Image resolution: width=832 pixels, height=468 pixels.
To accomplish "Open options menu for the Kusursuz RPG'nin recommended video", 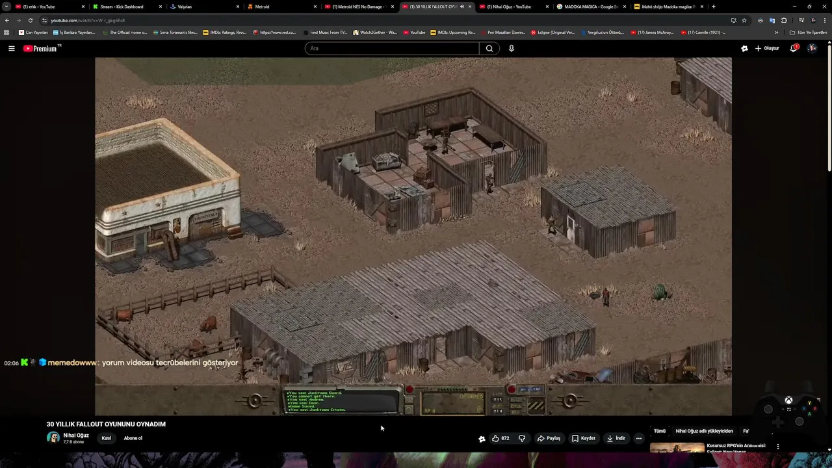I will [777, 447].
